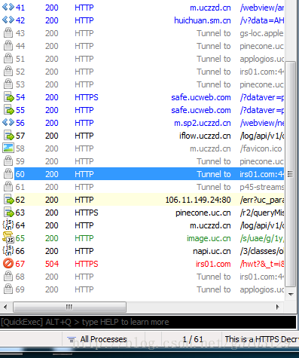The width and height of the screenshot is (299, 358).
Task: Click the lock icon of session 53
Action: [8, 84]
